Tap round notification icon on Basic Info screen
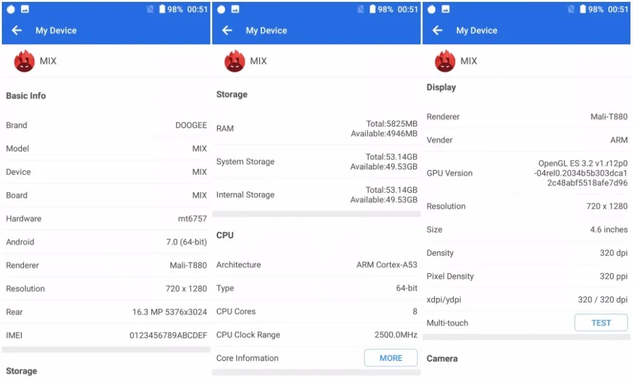 [x=11, y=9]
